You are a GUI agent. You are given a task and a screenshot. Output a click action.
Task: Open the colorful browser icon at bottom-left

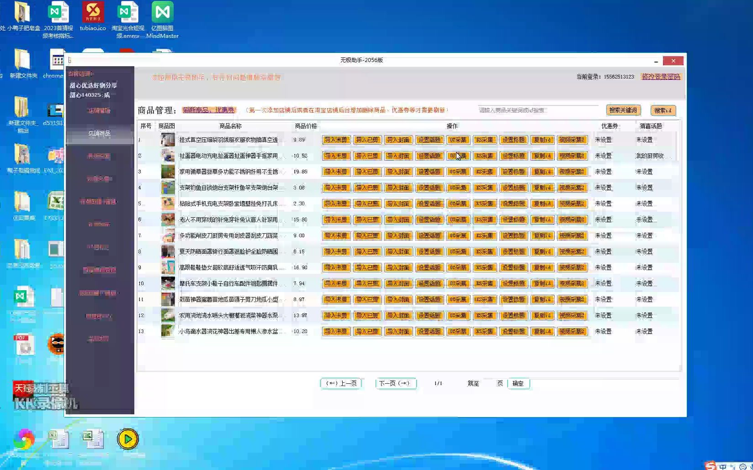click(x=24, y=439)
